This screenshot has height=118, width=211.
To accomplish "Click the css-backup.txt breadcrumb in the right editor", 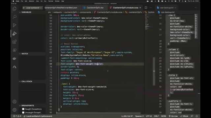I will 166,12.
